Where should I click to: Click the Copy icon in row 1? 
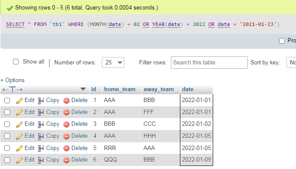click(x=41, y=101)
